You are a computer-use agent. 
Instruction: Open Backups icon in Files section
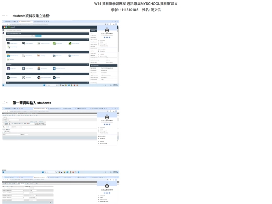8,59
